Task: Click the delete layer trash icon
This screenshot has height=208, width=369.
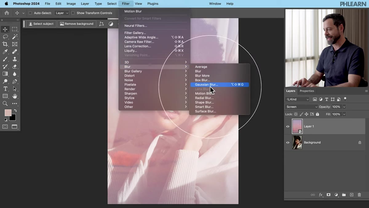Action: pos(359,195)
